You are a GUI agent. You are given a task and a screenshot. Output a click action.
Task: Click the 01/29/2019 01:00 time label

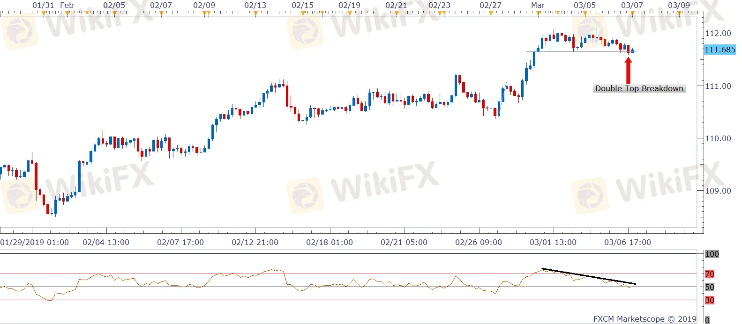[35, 242]
